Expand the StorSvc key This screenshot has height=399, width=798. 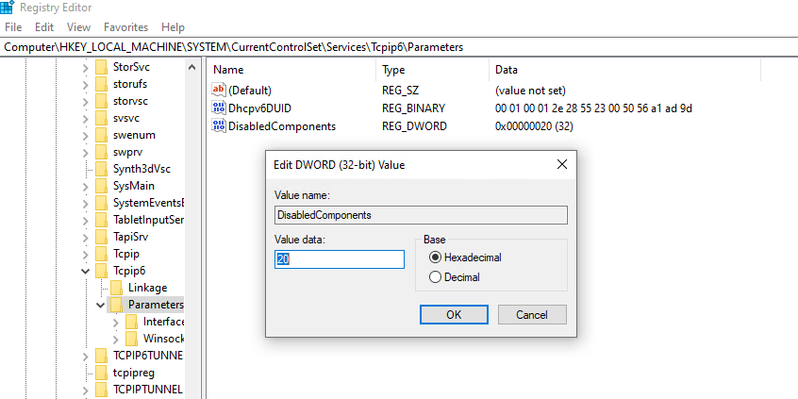(86, 67)
